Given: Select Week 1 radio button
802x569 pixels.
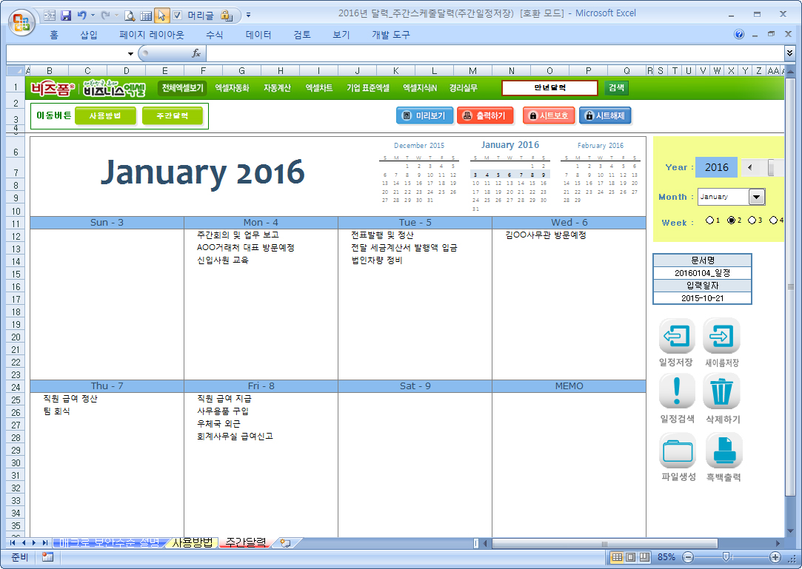Looking at the screenshot, I should (709, 220).
